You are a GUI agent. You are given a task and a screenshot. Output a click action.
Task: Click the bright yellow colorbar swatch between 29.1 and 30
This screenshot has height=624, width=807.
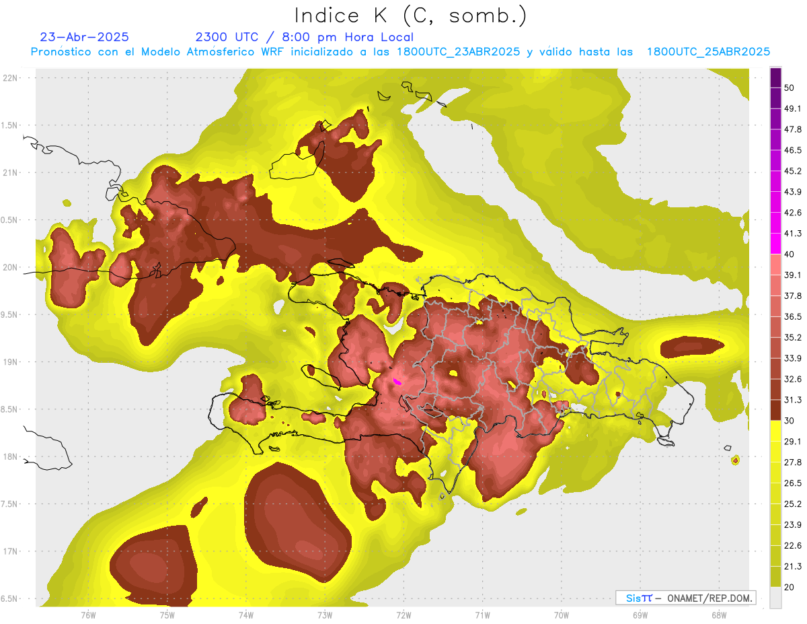coord(775,431)
